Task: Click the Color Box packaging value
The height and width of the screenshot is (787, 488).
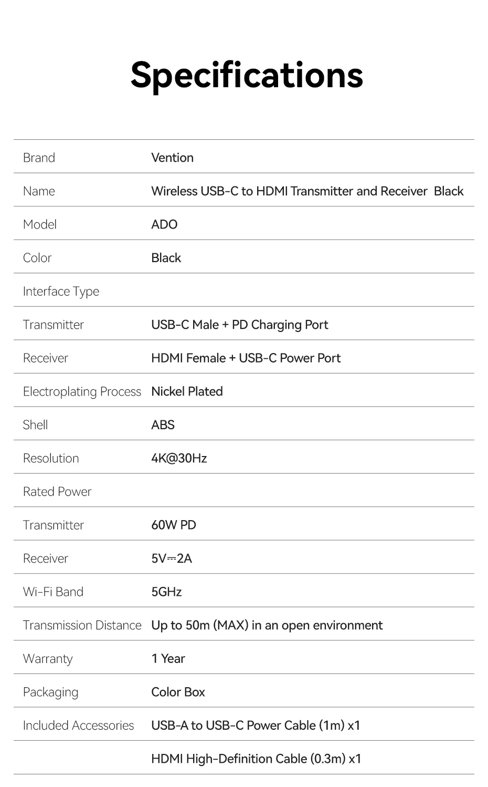Action: 178,692
